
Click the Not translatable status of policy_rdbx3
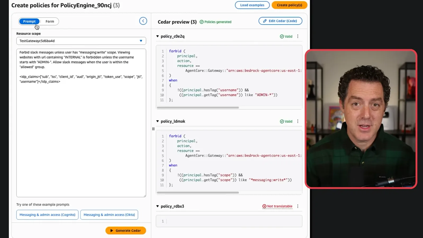[x=277, y=206]
